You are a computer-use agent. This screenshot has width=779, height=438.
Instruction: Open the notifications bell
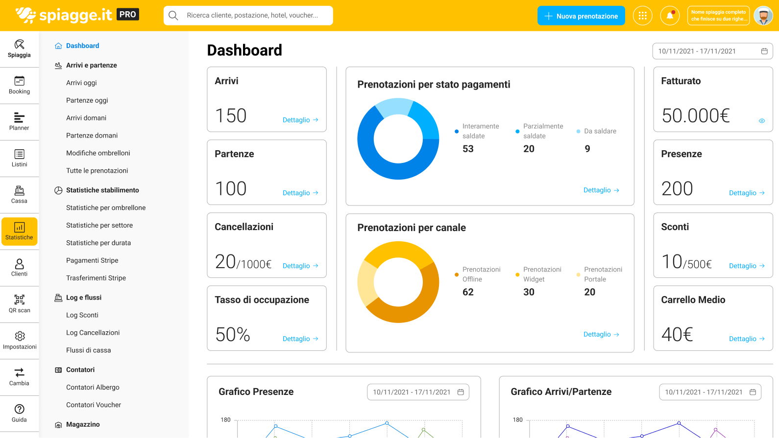670,16
